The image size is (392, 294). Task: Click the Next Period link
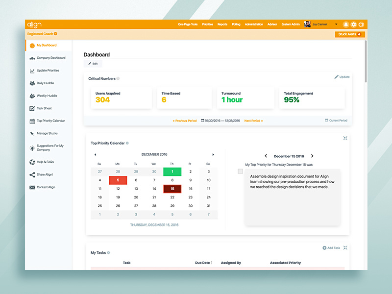coord(253,121)
